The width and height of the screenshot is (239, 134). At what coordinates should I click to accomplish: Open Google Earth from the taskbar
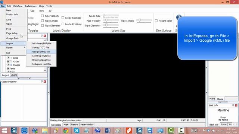tap(97, 131)
